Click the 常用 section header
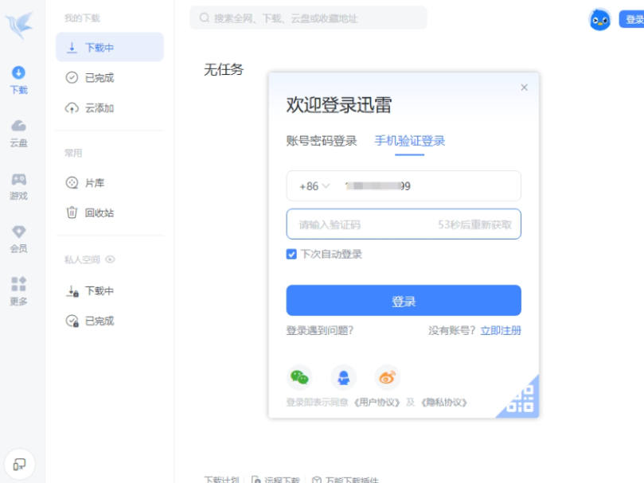This screenshot has width=644, height=483. 73,154
